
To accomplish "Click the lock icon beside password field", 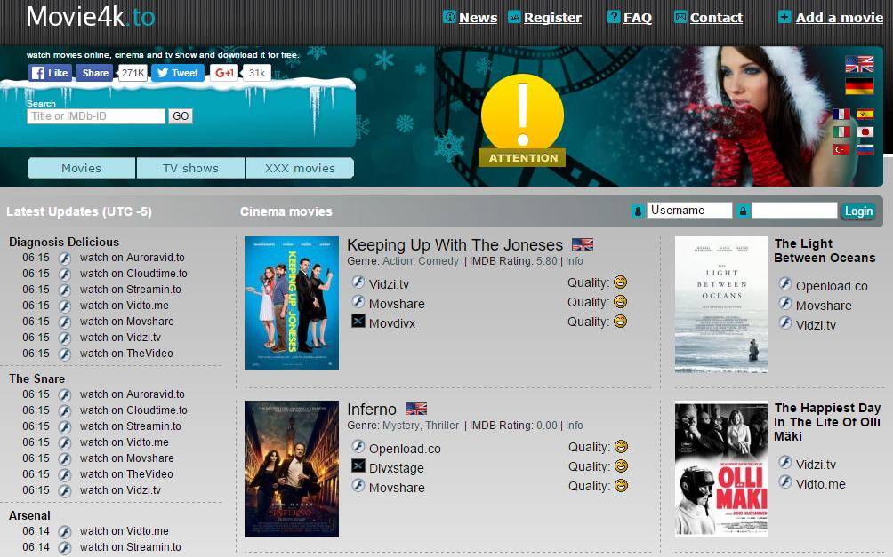I will [743, 211].
